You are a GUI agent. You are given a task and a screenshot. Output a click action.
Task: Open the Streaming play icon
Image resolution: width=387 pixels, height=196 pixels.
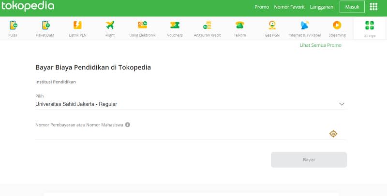pos(337,26)
